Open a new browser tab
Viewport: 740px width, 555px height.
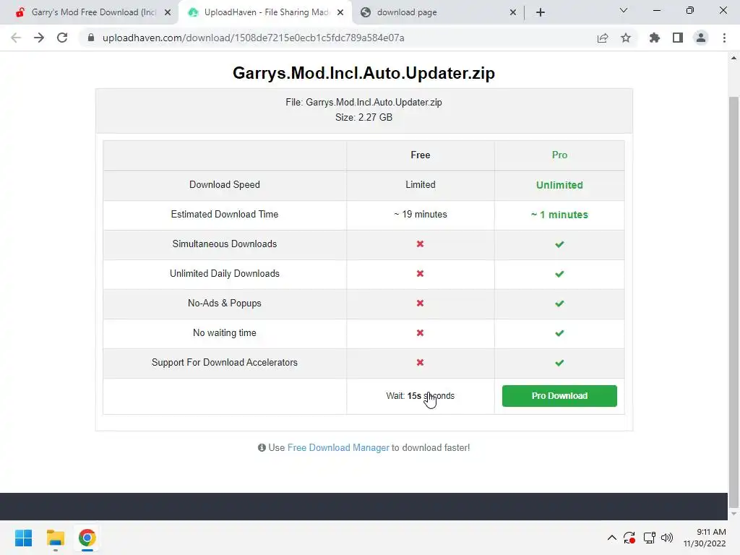tap(541, 12)
